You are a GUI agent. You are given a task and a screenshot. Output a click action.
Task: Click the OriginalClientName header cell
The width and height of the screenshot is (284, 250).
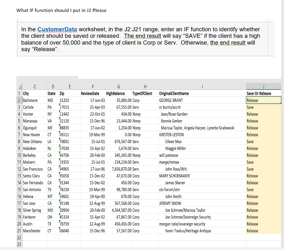202,93
